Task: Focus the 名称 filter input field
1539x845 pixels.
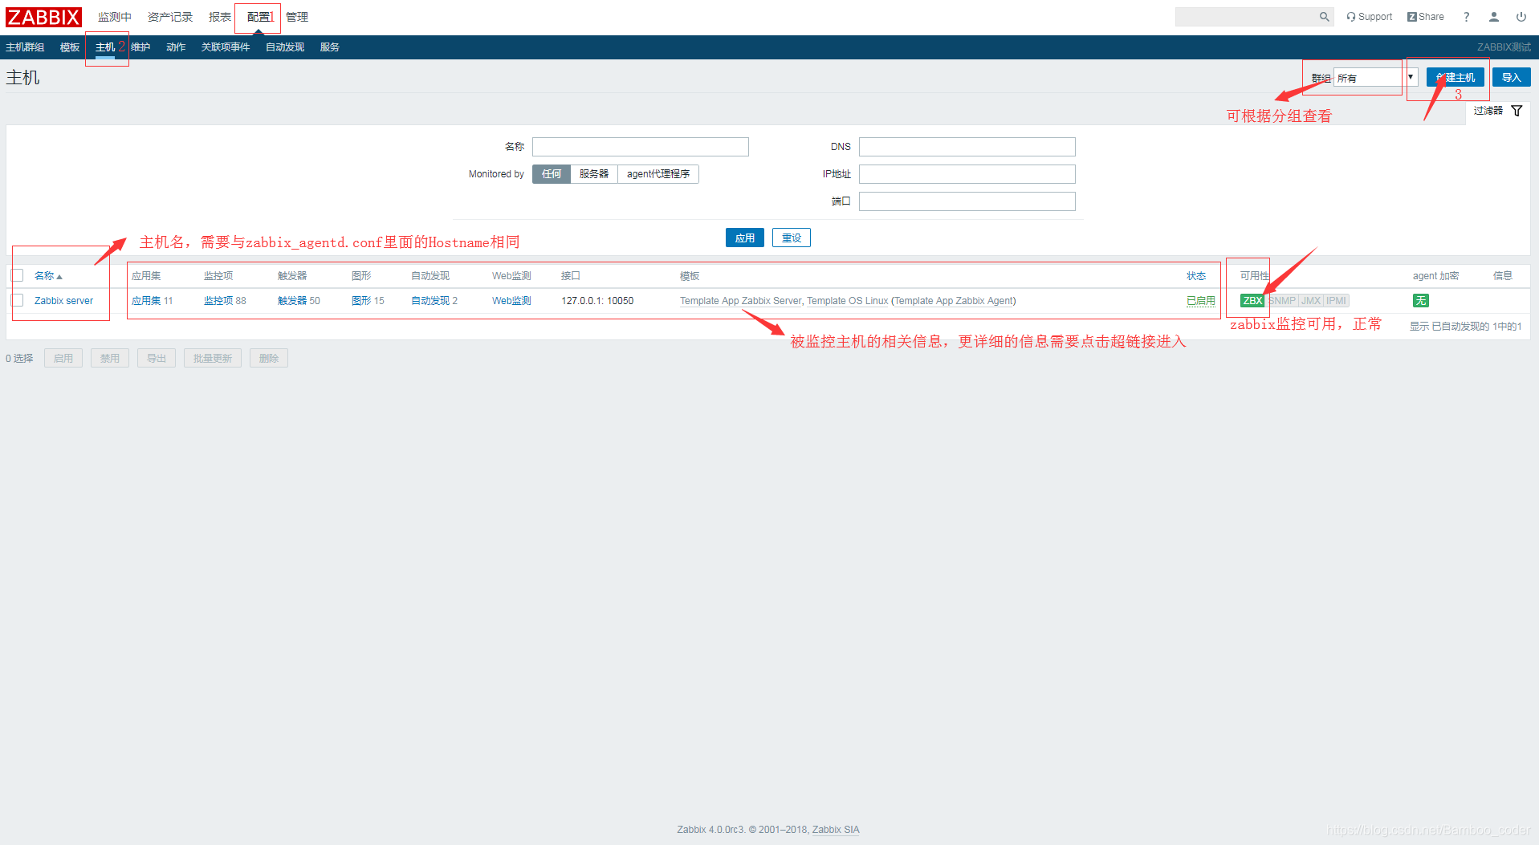Action: click(641, 147)
